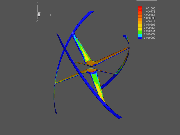Click the Y axis label
The image size is (180, 135).
click(x=51, y=15)
